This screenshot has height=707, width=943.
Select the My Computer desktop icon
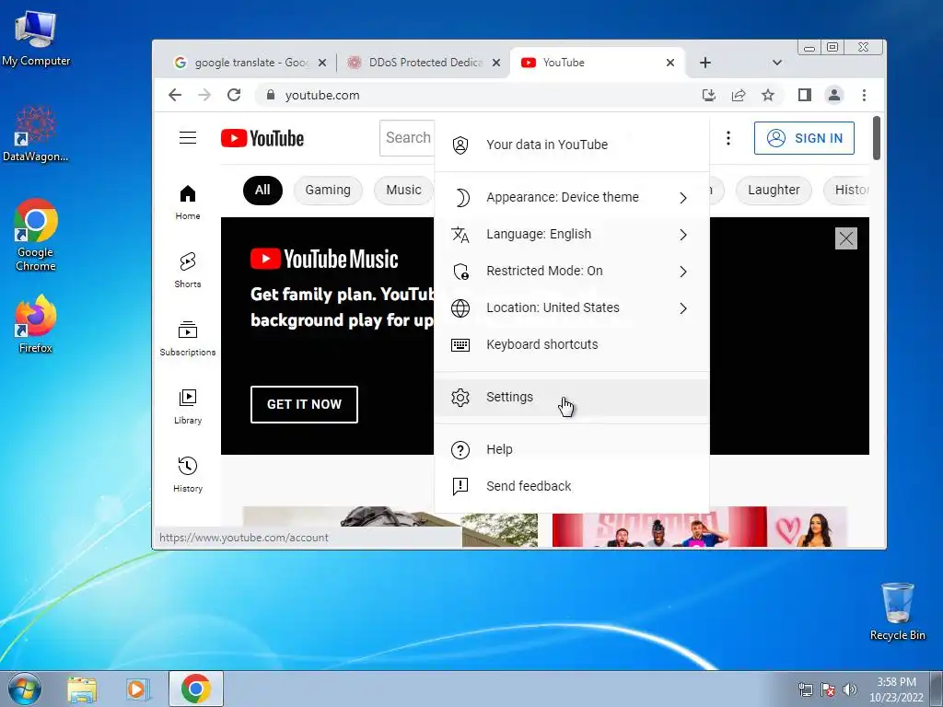point(36,38)
